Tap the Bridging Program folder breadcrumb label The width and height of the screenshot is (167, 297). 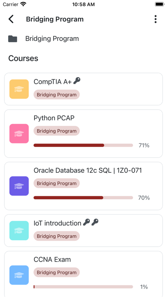point(52,39)
